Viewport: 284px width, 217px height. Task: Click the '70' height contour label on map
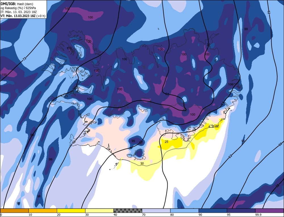pyautogui.click(x=74, y=89)
